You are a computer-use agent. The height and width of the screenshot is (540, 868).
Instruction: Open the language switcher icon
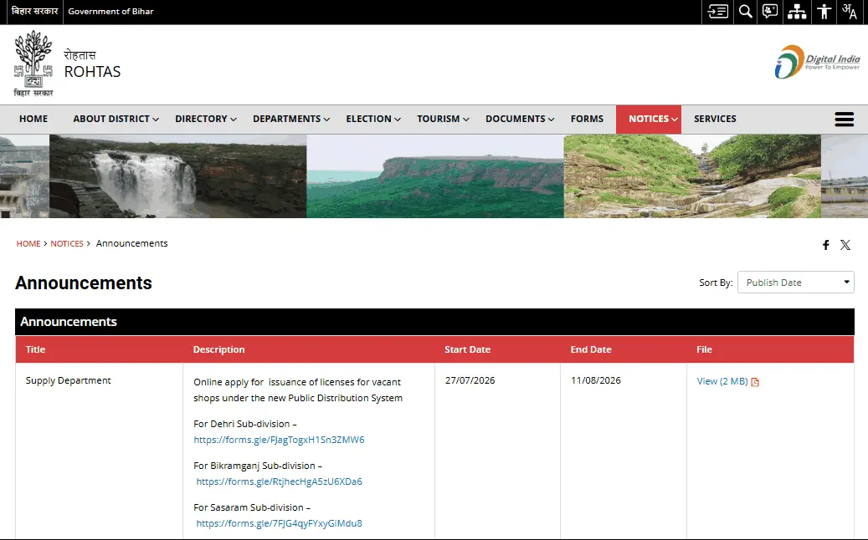[850, 12]
